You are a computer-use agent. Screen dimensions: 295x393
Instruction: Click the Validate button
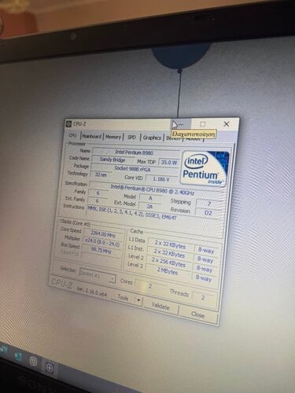point(160,306)
